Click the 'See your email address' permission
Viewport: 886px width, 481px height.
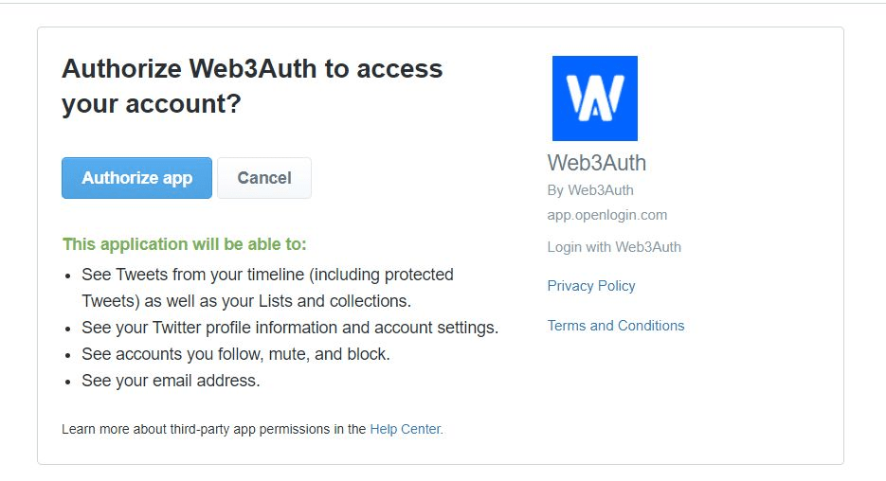coord(171,381)
